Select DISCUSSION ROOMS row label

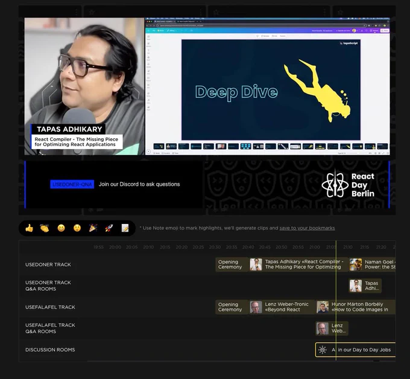[50, 349]
